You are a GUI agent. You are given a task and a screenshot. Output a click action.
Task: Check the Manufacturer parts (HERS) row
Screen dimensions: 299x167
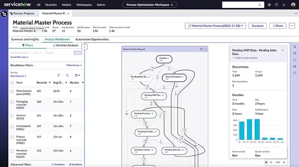pyautogui.click(x=12, y=91)
